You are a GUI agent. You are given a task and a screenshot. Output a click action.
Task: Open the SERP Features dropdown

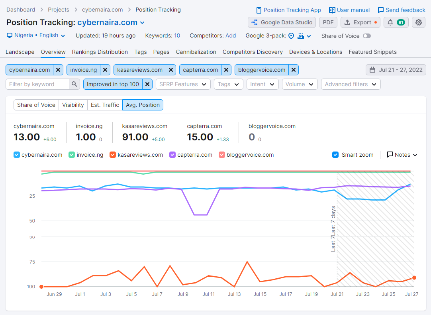point(183,84)
